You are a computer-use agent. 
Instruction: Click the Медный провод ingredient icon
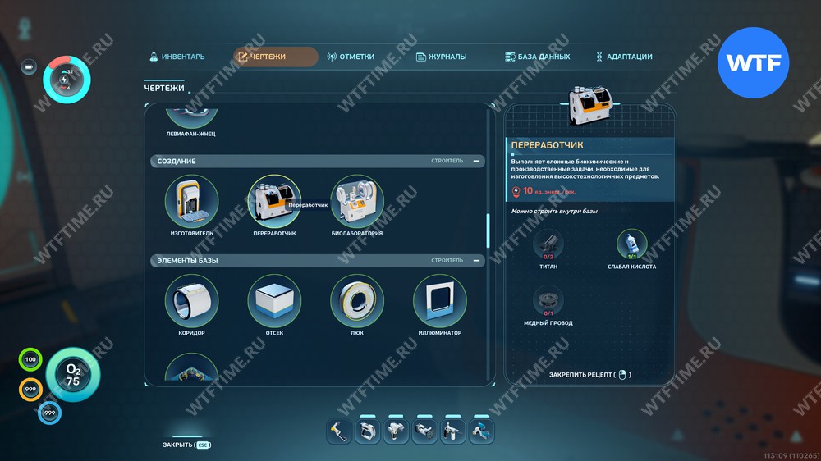tap(548, 301)
